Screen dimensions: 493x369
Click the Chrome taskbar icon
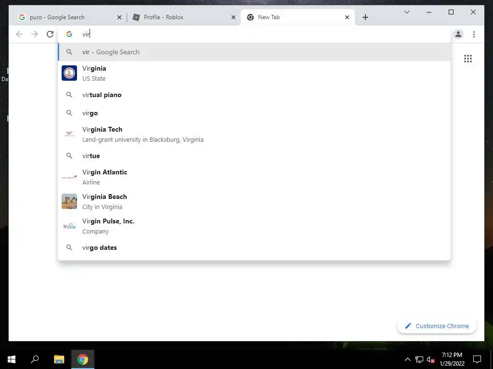coord(83,359)
